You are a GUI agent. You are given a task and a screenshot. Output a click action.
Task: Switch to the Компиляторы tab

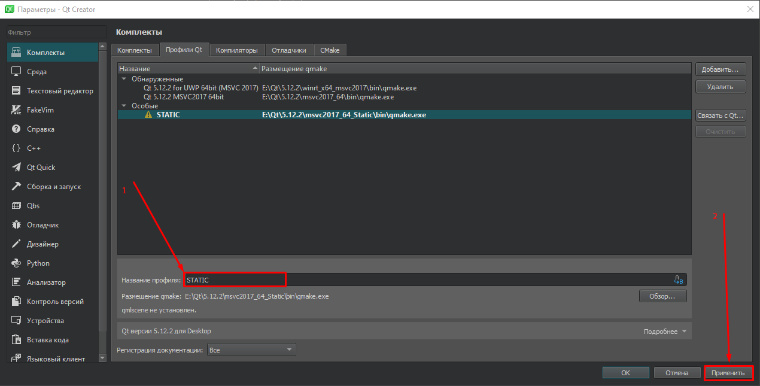pos(237,50)
